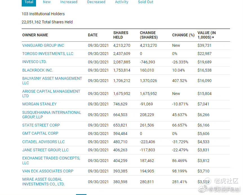Click Balyasny's percent change 407.52%
This screenshot has width=243, height=195.
tap(180, 81)
